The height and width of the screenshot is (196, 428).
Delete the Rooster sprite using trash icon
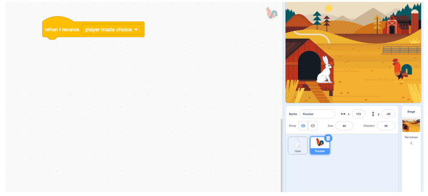328,138
